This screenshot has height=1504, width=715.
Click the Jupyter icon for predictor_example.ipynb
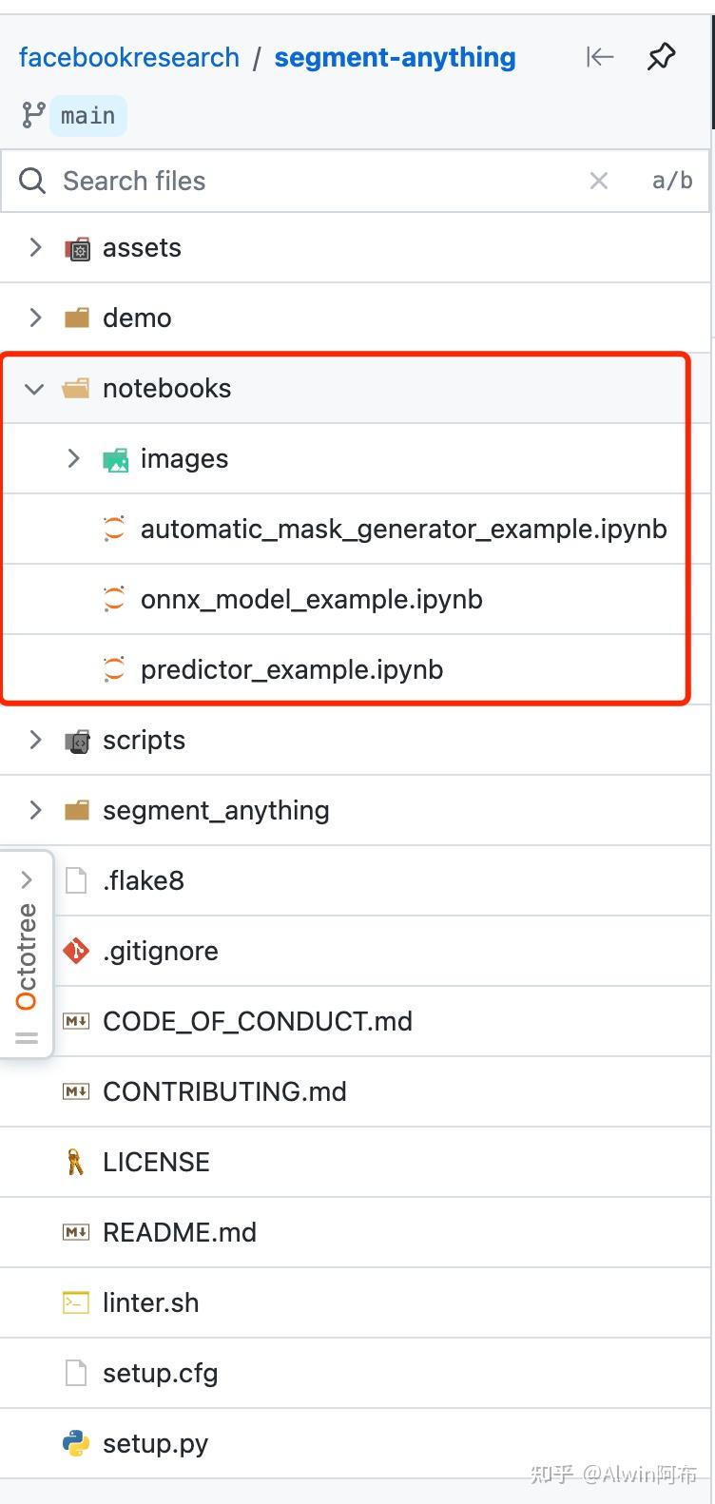pos(114,669)
